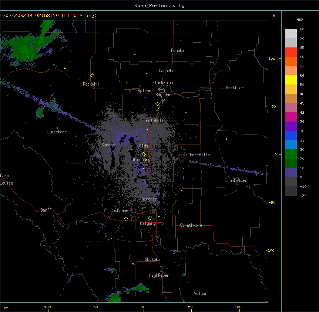
Task: Select the 60 dBZ orange legend swatch
Action: click(291, 61)
